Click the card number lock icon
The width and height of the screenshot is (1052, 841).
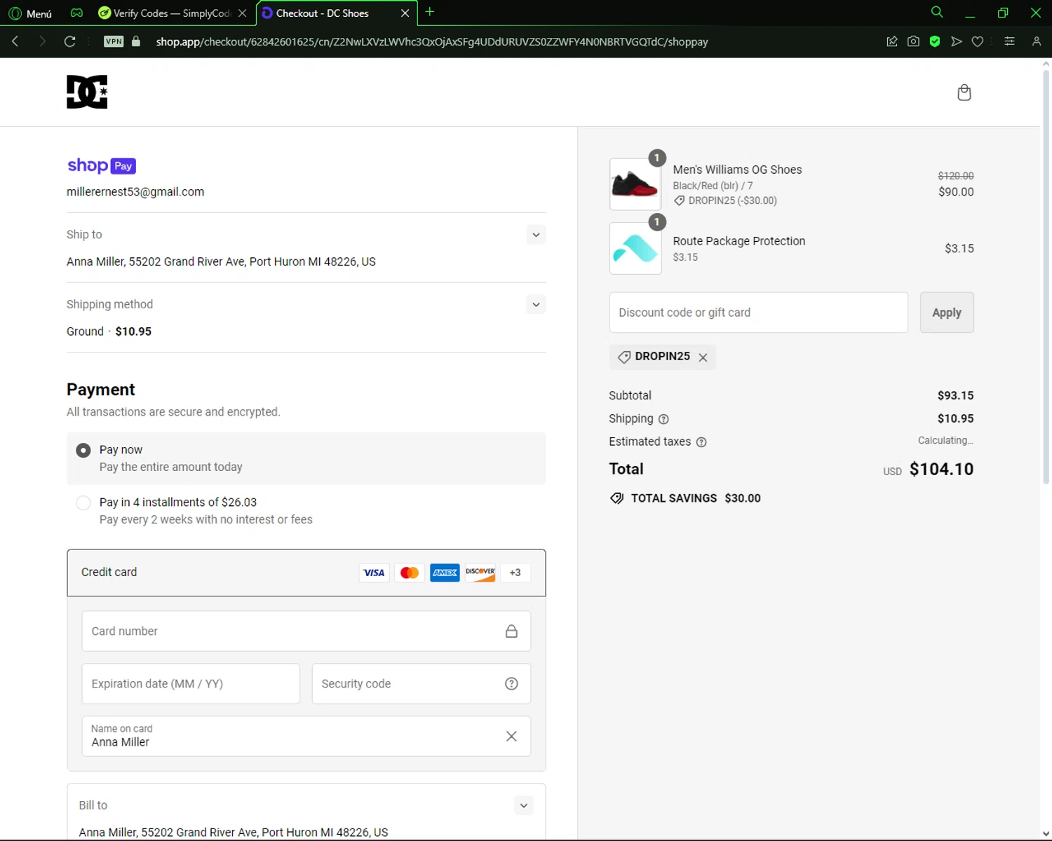tap(512, 631)
